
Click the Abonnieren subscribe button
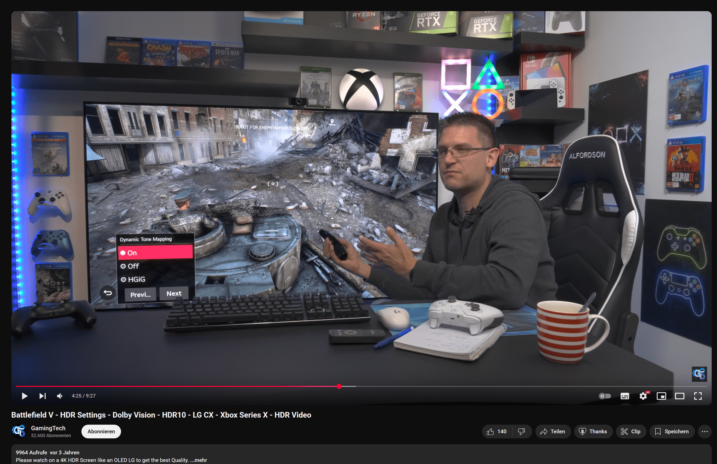tap(101, 432)
